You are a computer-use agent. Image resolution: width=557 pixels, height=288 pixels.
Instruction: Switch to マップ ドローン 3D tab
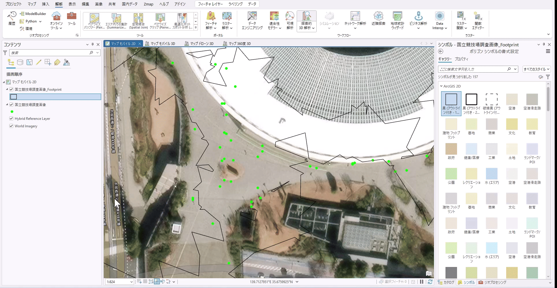coord(199,43)
